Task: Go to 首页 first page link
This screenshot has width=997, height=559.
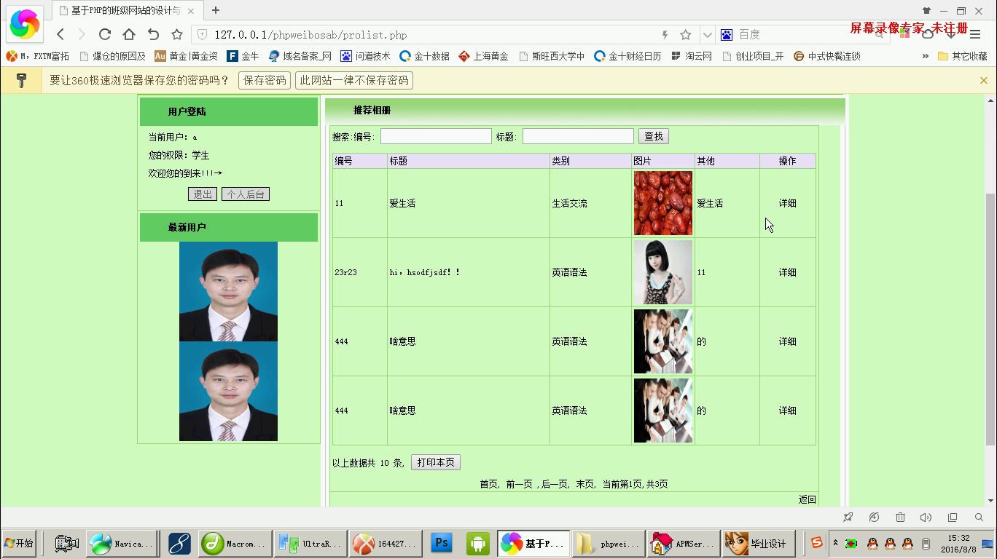Action: (x=489, y=484)
